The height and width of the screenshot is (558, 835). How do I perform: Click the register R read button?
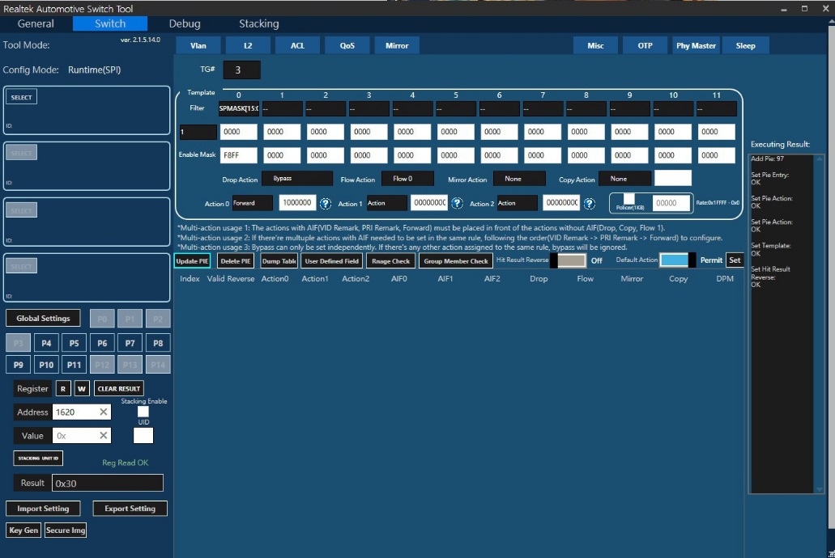[x=63, y=388]
